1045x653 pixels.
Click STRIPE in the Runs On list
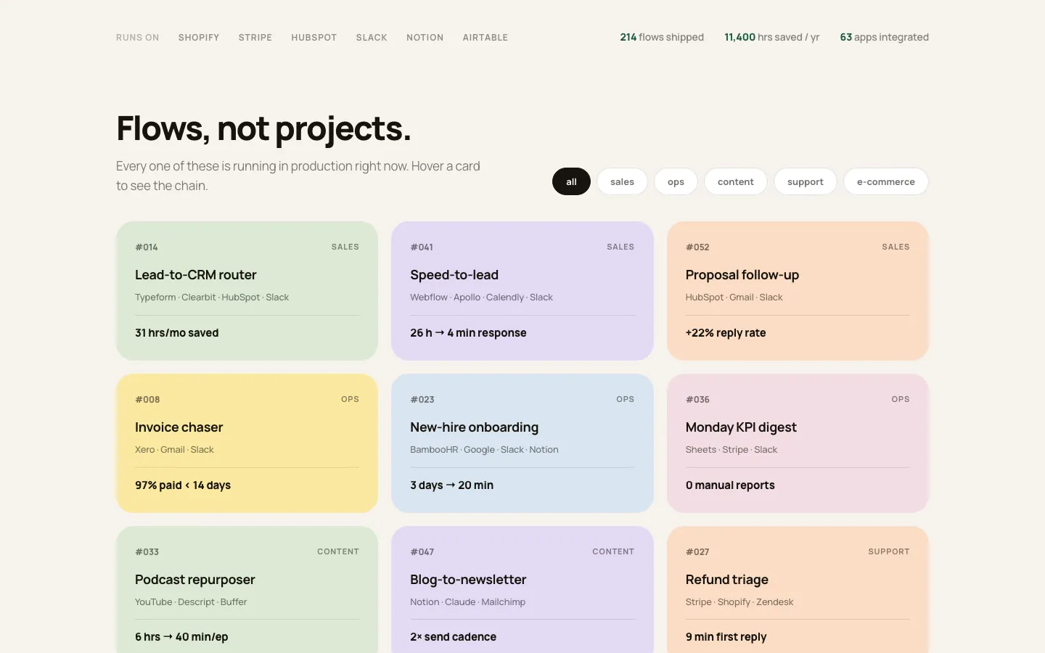tap(255, 38)
